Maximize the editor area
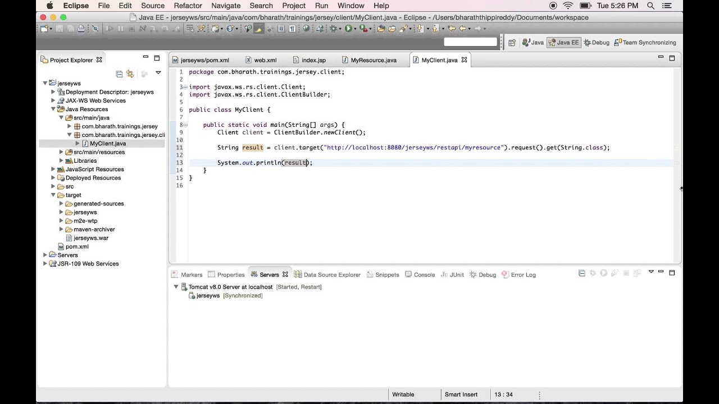719x404 pixels. point(672,57)
